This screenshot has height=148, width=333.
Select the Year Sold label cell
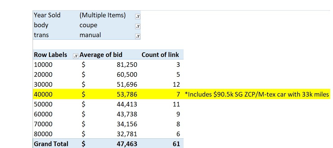tap(47, 15)
